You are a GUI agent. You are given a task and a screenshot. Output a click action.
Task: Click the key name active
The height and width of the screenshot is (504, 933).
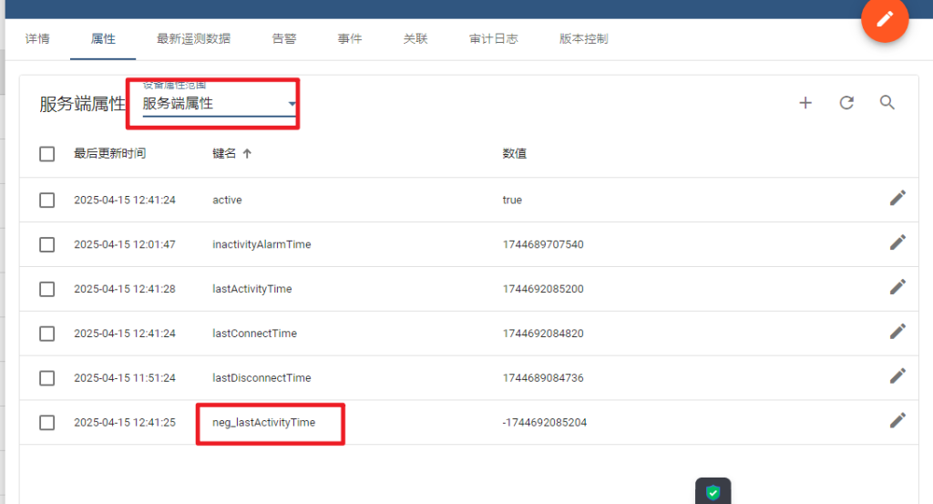[227, 200]
